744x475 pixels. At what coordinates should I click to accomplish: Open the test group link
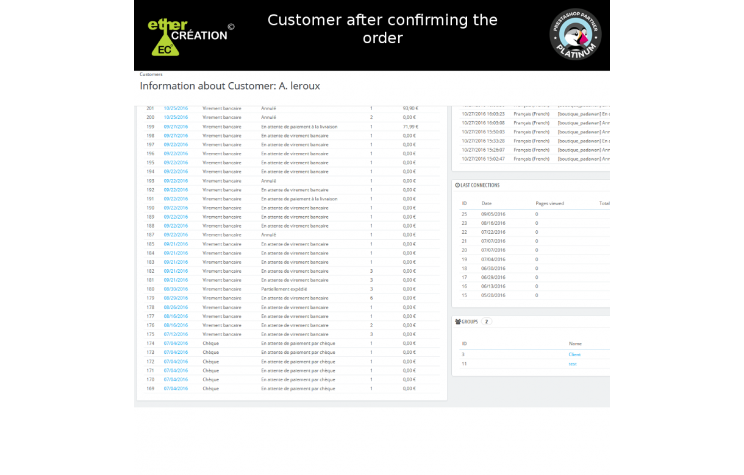click(x=573, y=364)
